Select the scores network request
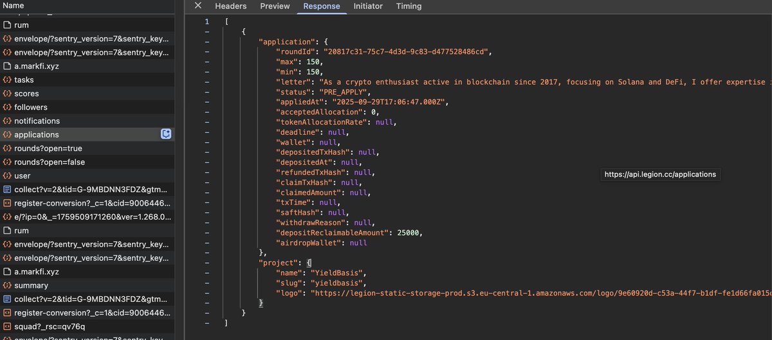 click(x=87, y=93)
